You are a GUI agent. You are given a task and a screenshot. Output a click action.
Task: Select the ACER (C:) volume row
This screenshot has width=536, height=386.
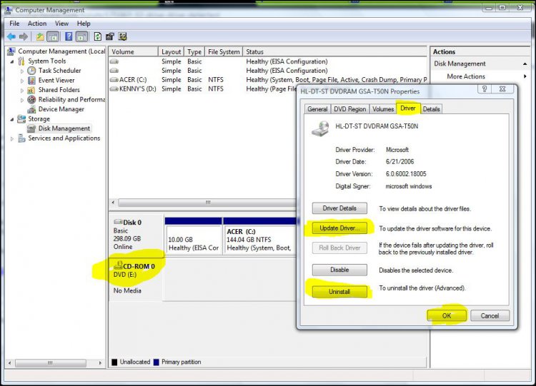coord(268,80)
